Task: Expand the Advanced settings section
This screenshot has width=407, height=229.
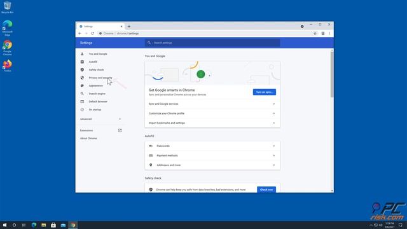Action: (100, 119)
